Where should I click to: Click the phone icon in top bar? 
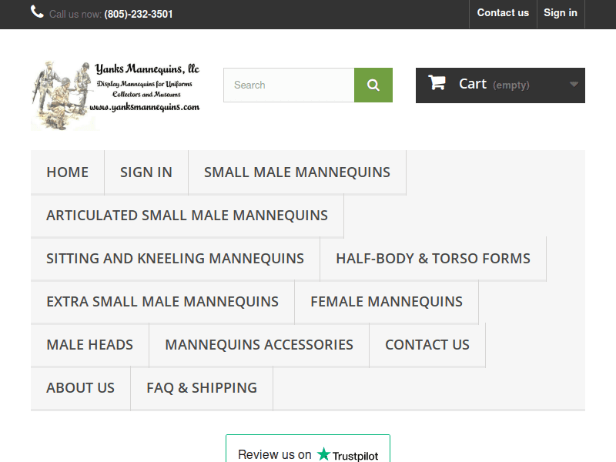(37, 12)
